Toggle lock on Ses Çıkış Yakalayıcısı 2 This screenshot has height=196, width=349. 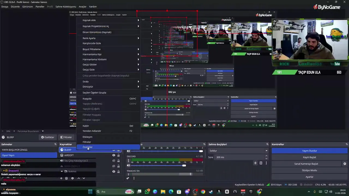click(x=118, y=161)
